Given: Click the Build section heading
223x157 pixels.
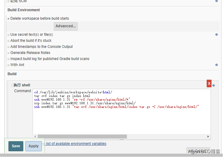Looking at the screenshot, I should 12,74.
